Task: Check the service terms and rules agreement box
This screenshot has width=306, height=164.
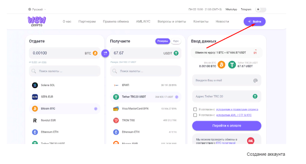Action: (x=195, y=109)
